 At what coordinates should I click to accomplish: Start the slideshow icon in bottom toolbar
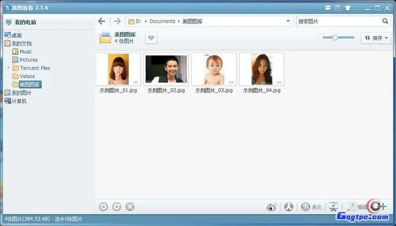(x=333, y=207)
